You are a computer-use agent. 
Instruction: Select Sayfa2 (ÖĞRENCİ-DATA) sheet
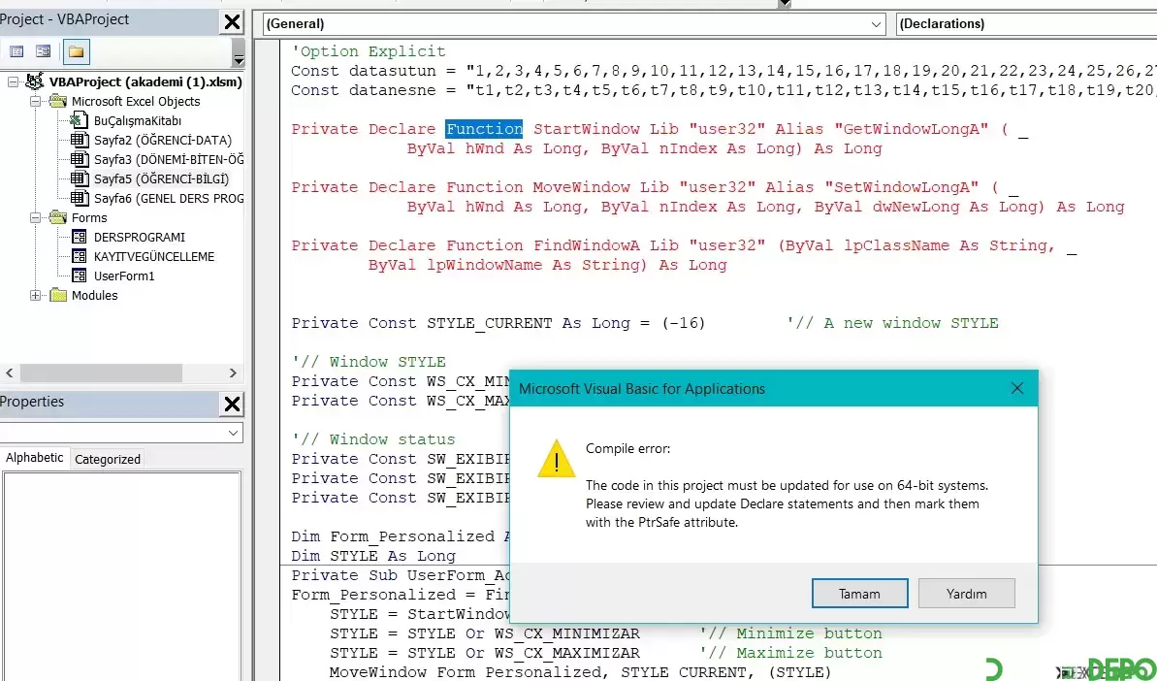162,141
